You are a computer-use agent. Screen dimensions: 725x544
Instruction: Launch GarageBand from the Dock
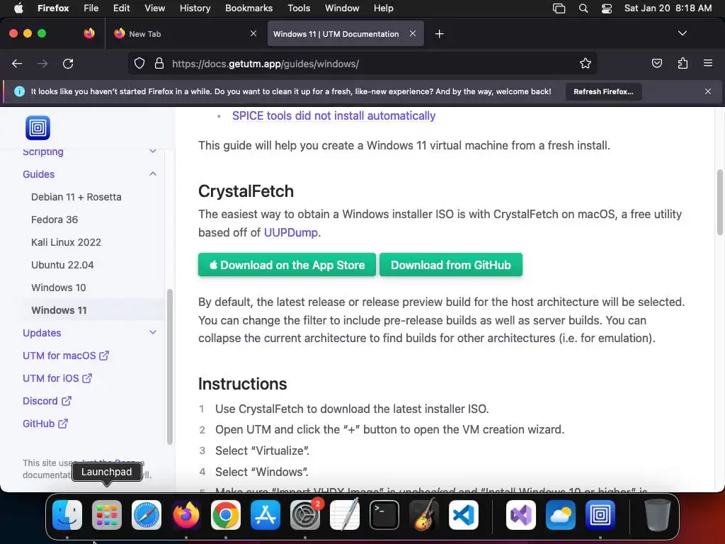tap(424, 514)
